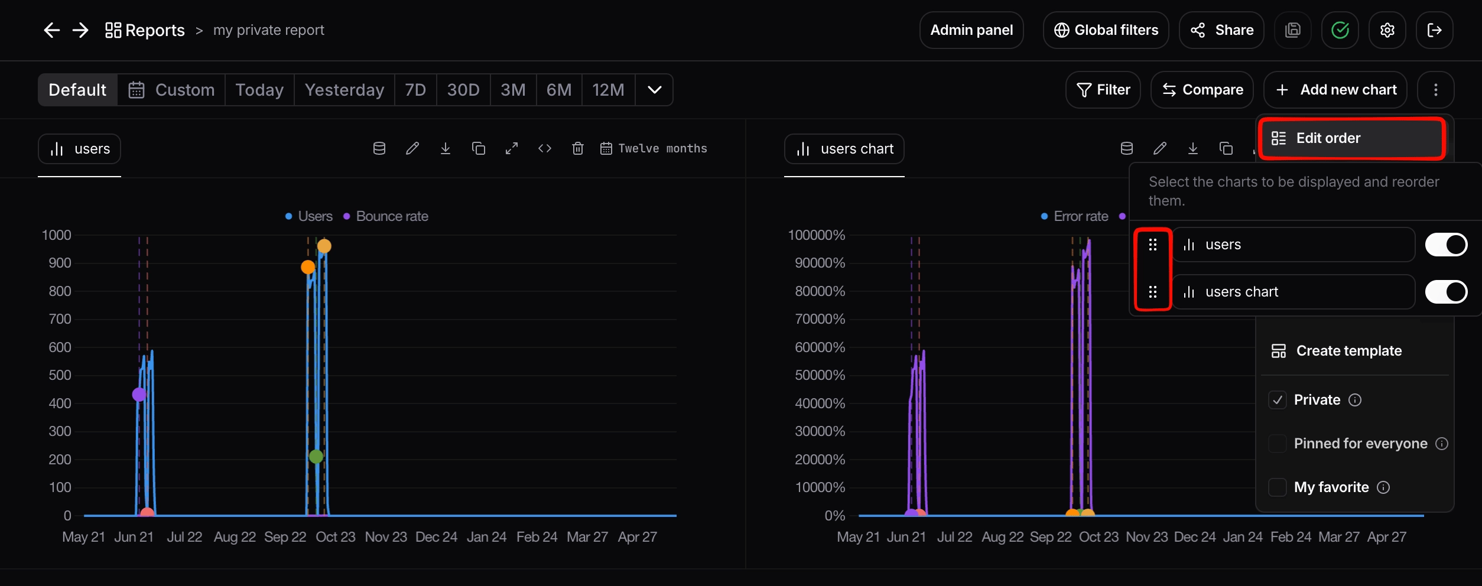
Task: Click info icon next to Private
Action: (1355, 400)
